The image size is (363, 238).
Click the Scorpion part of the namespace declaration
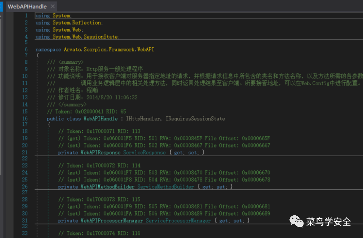tap(95, 49)
